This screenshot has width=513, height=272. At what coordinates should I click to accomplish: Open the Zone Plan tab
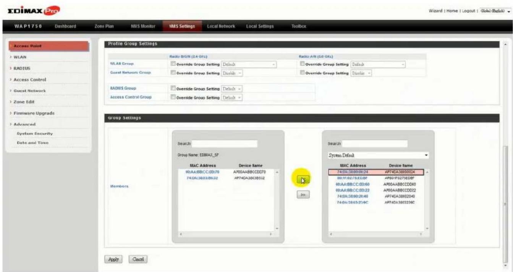[105, 26]
